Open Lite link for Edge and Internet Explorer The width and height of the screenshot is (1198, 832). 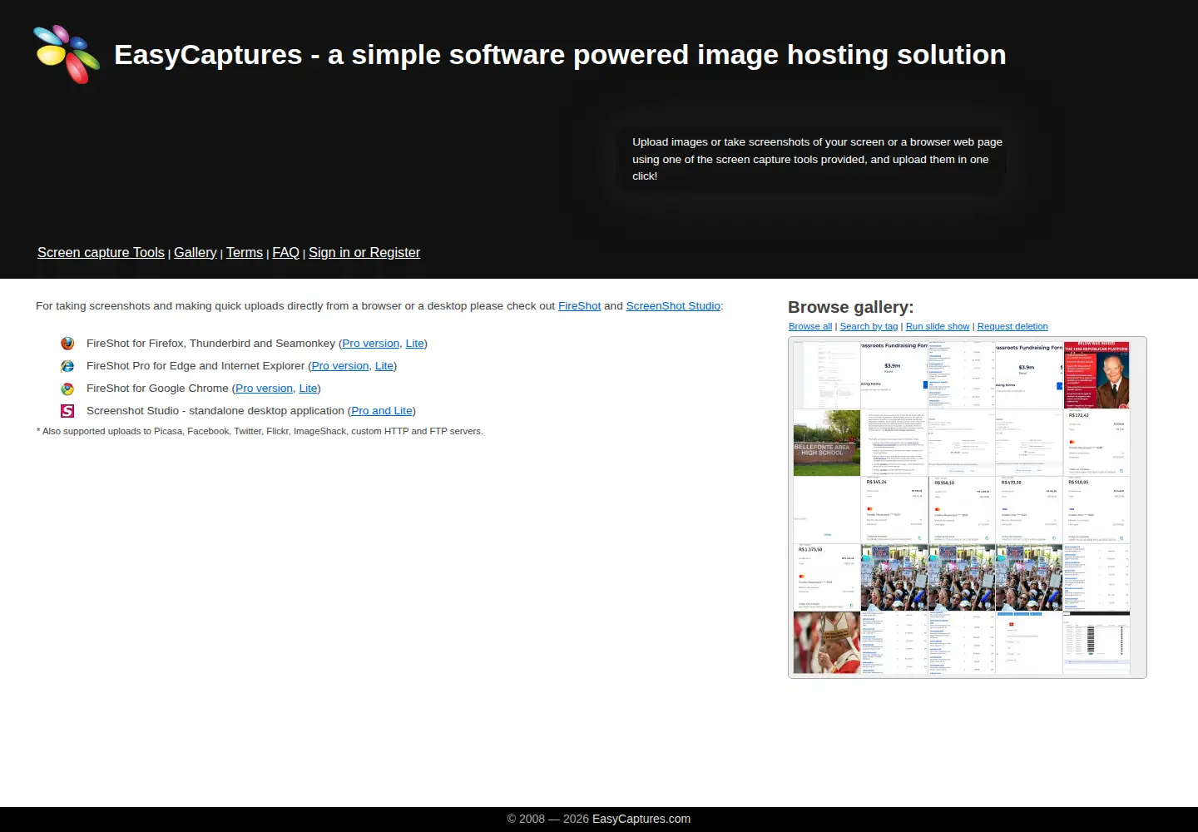click(x=384, y=366)
